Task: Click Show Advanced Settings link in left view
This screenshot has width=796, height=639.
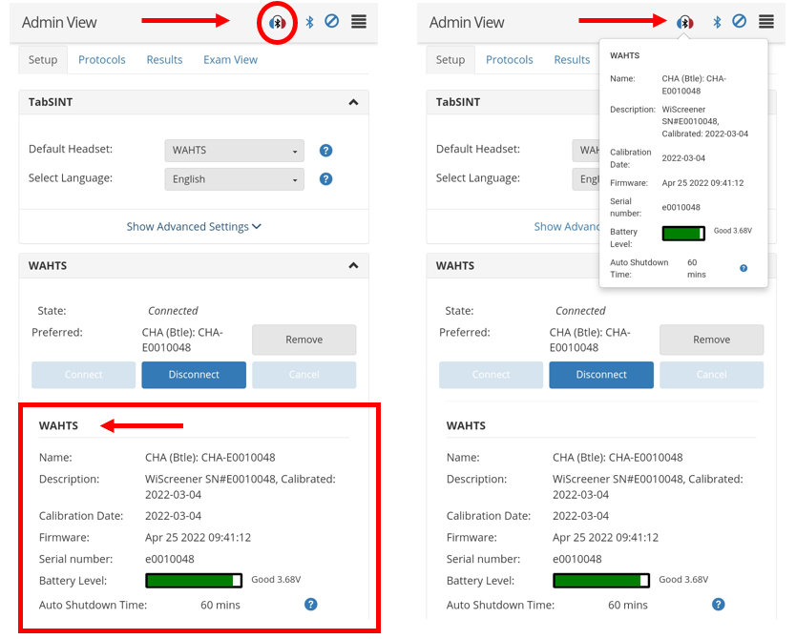Action: [194, 227]
